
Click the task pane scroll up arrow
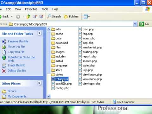49,29
